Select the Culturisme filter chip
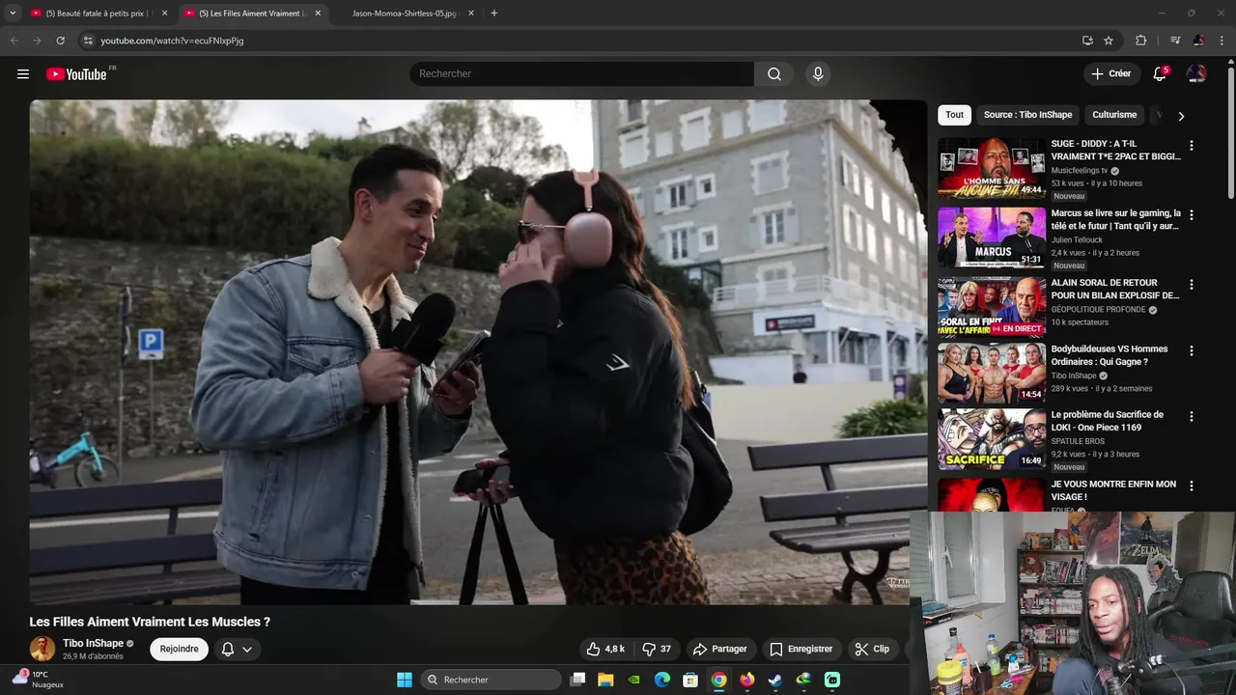 (1114, 115)
